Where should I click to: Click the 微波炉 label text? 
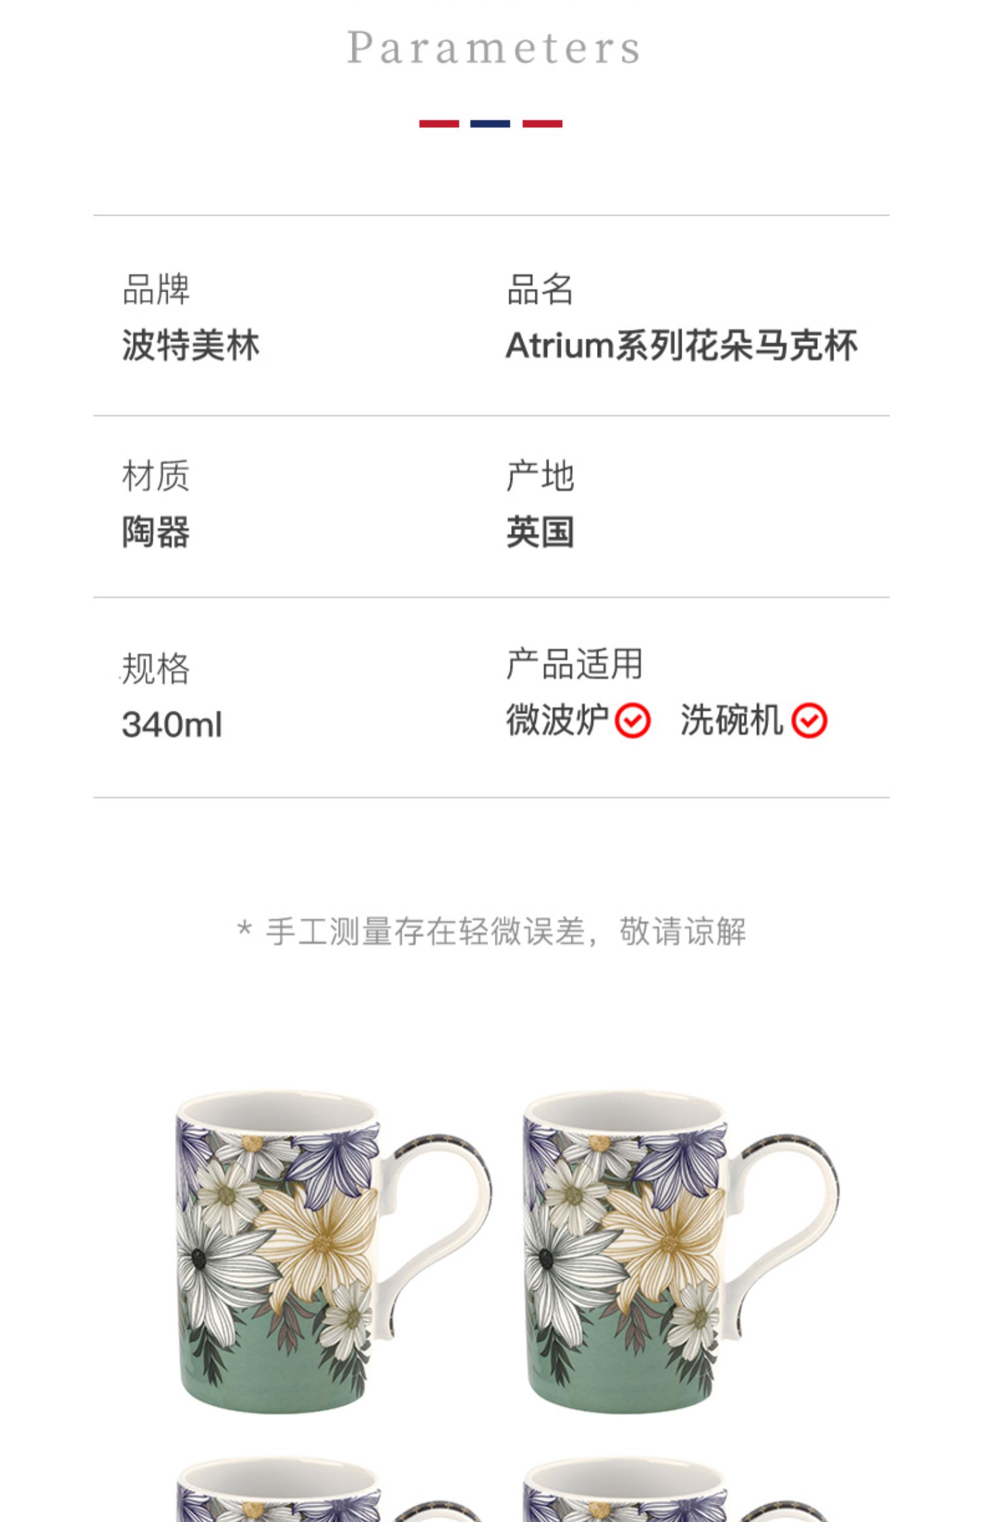(558, 720)
